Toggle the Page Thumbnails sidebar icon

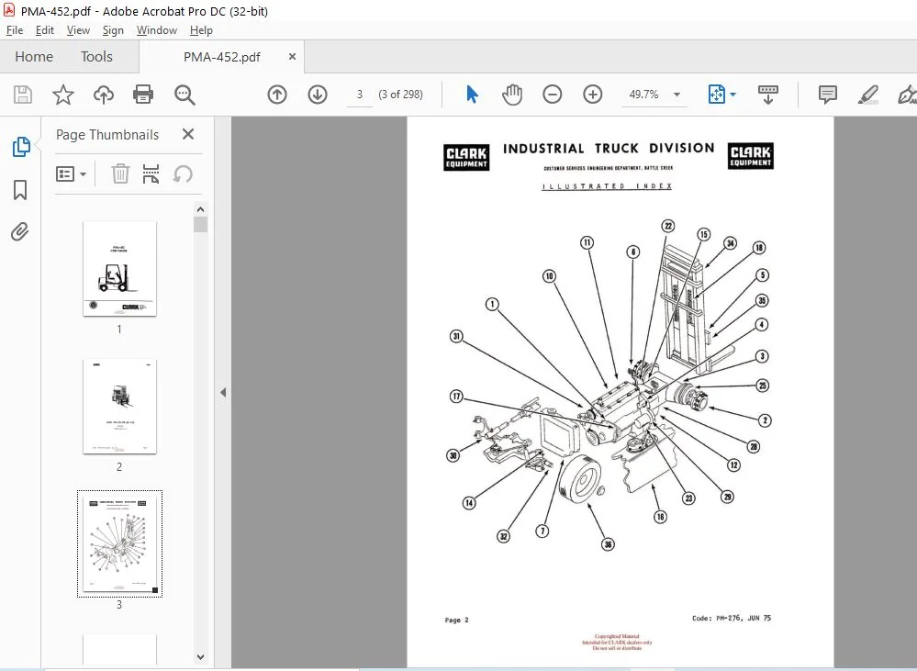(x=21, y=146)
